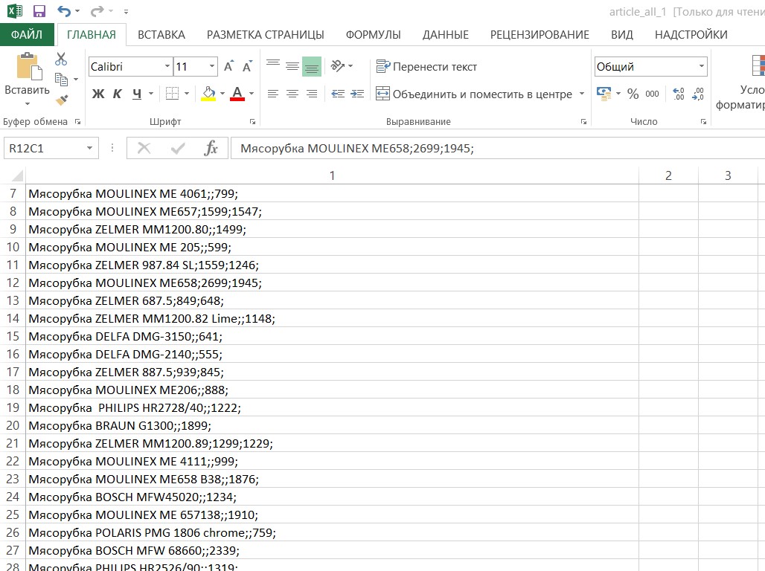This screenshot has height=571, width=765.
Task: Undo the last action
Action: click(64, 11)
